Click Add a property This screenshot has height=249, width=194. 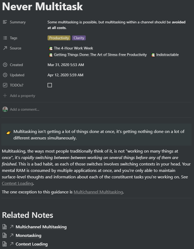tap(22, 96)
